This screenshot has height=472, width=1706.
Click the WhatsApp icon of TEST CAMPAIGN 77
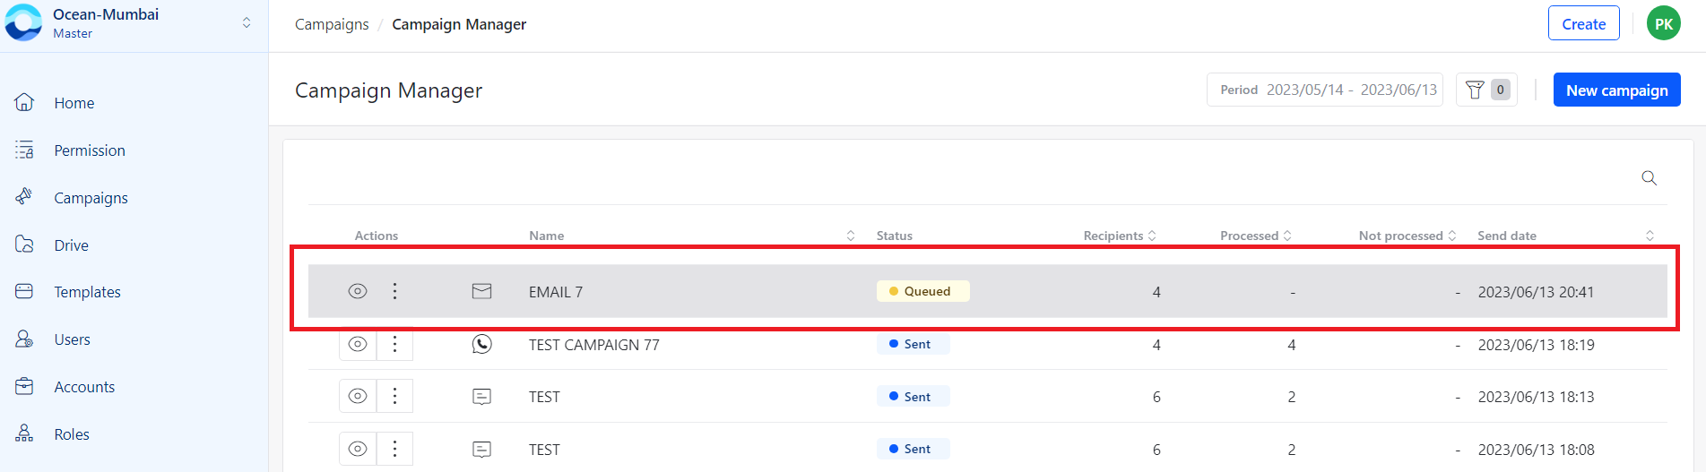point(481,344)
